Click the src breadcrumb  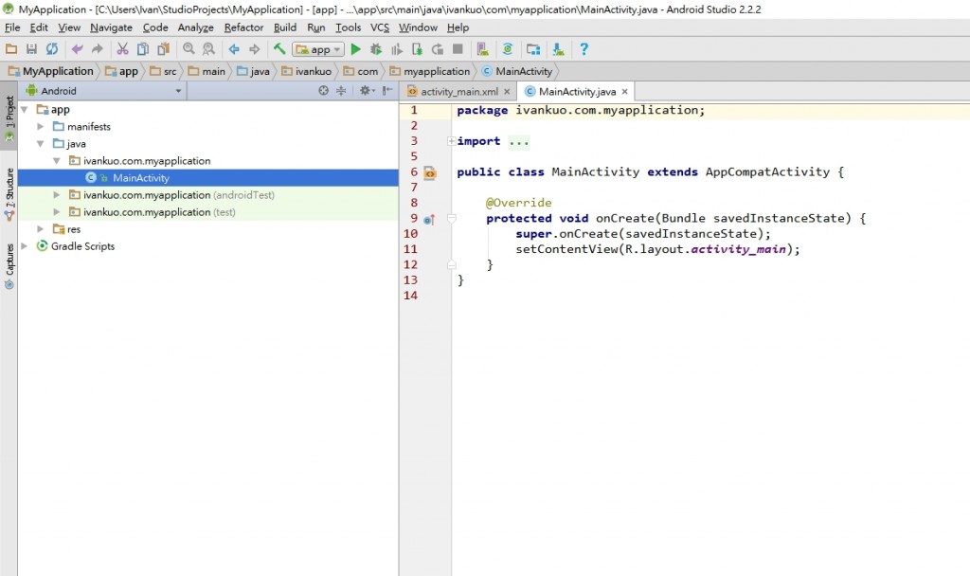coord(163,71)
